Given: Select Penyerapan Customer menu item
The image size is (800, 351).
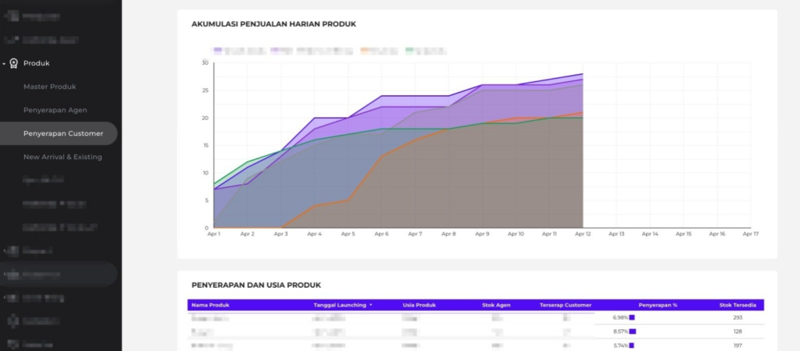Looking at the screenshot, I should pyautogui.click(x=62, y=133).
